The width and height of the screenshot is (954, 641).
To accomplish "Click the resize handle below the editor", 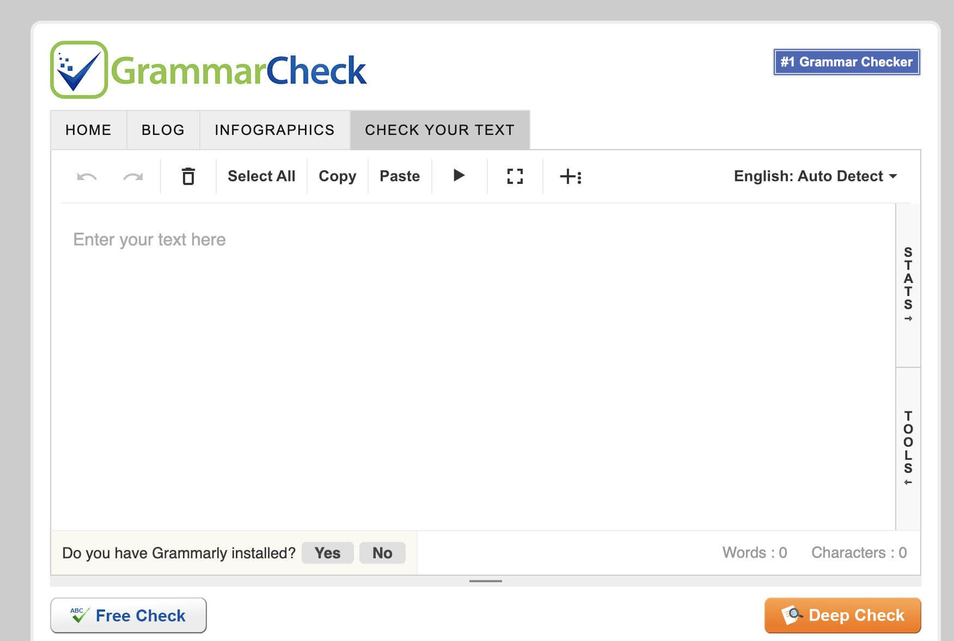I will click(486, 581).
